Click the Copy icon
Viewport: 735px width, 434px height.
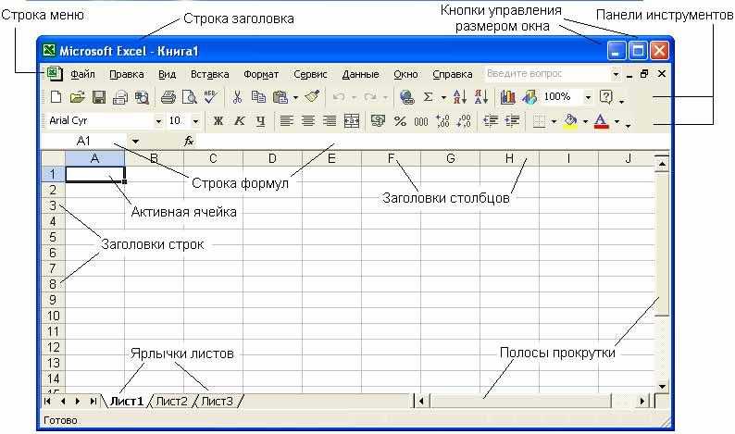click(x=258, y=97)
